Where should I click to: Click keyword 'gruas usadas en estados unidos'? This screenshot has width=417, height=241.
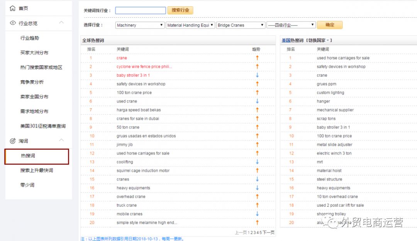[146, 136]
